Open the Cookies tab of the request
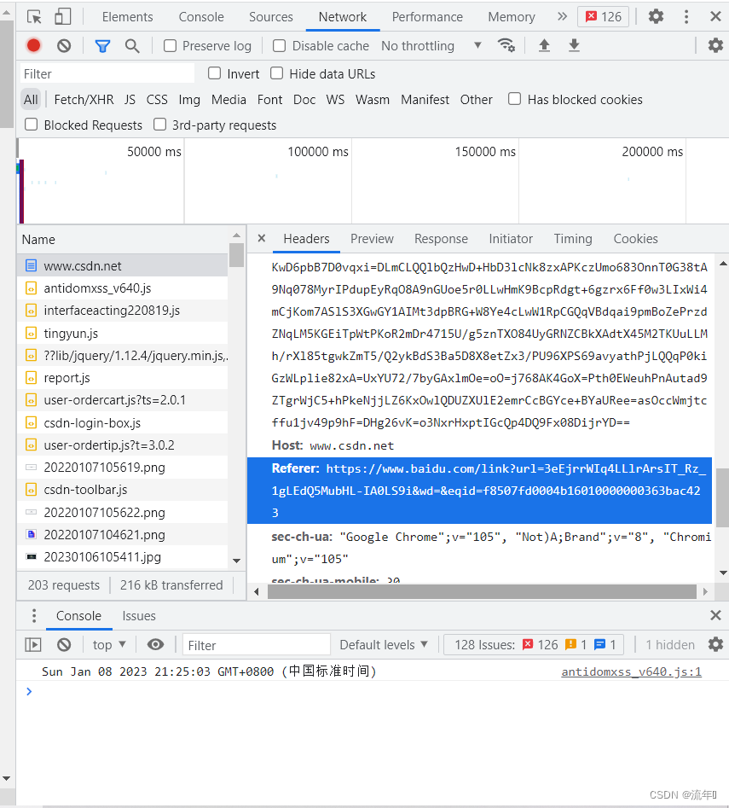 click(635, 239)
